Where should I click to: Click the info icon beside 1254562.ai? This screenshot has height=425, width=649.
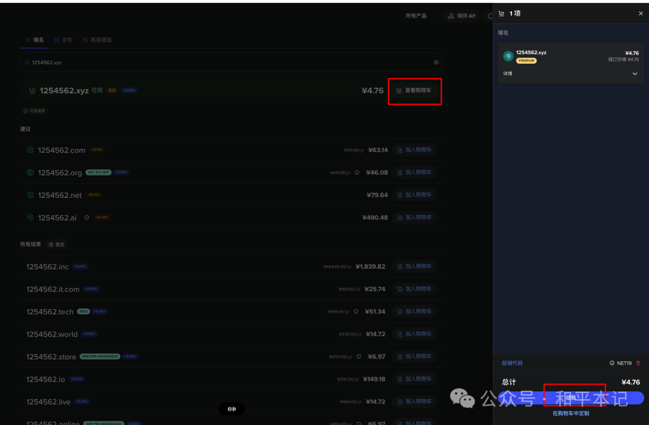(x=87, y=218)
